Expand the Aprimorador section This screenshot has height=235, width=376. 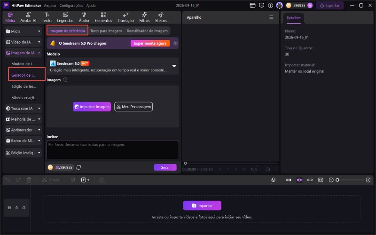click(23, 130)
